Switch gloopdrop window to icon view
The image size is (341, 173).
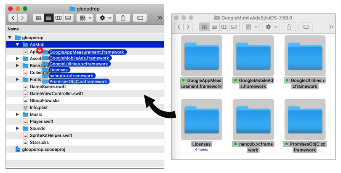(38, 18)
